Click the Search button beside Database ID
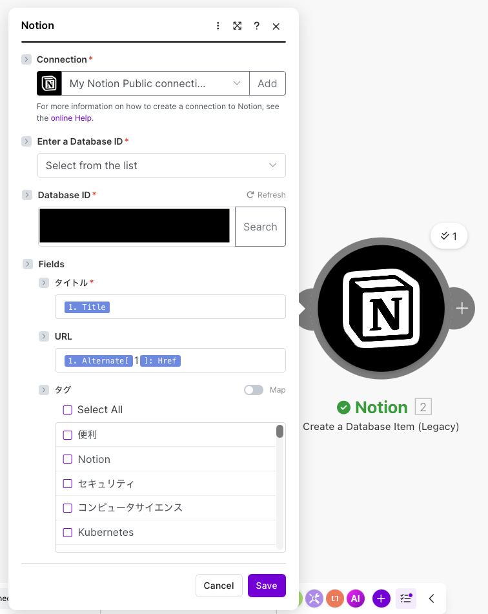The width and height of the screenshot is (488, 614). pos(260,227)
